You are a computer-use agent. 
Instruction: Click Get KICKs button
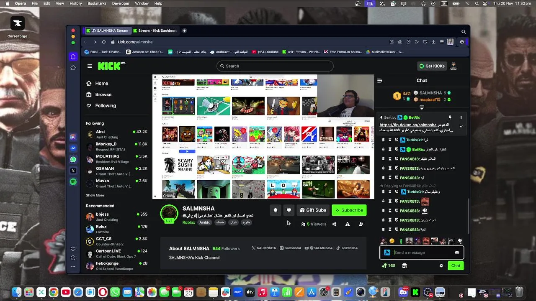[432, 66]
